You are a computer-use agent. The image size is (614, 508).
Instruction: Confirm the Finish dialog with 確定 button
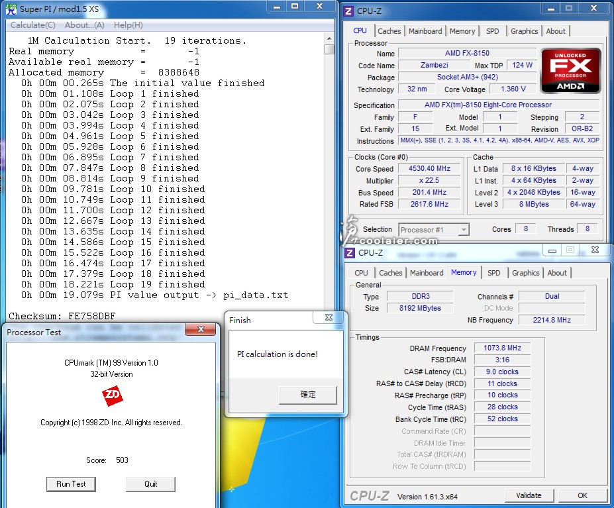(x=308, y=395)
